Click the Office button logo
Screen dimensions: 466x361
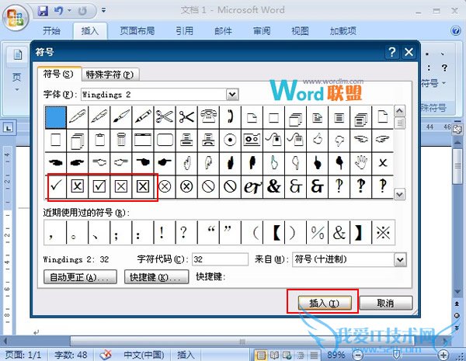(16, 17)
